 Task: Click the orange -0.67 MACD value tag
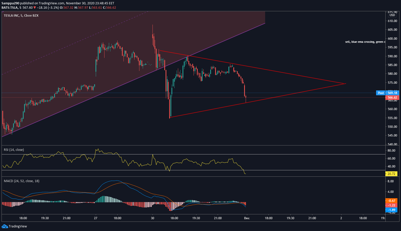391,201
